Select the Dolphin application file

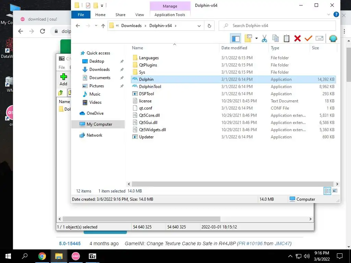tap(233, 79)
